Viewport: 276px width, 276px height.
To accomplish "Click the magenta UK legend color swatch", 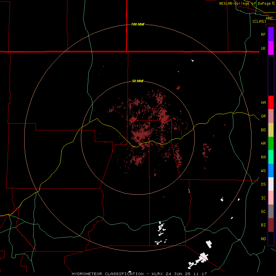I will [x=271, y=48].
